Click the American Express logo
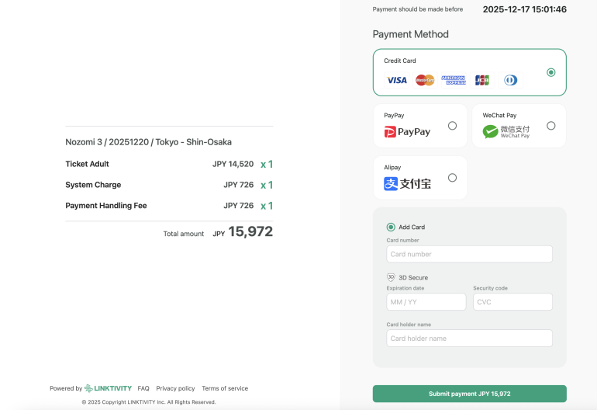 pyautogui.click(x=454, y=80)
